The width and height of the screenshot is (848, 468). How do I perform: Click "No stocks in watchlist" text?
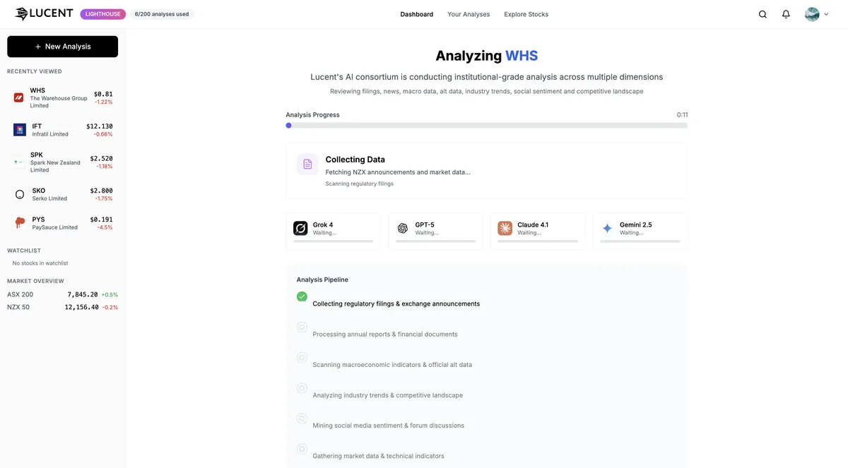(40, 263)
